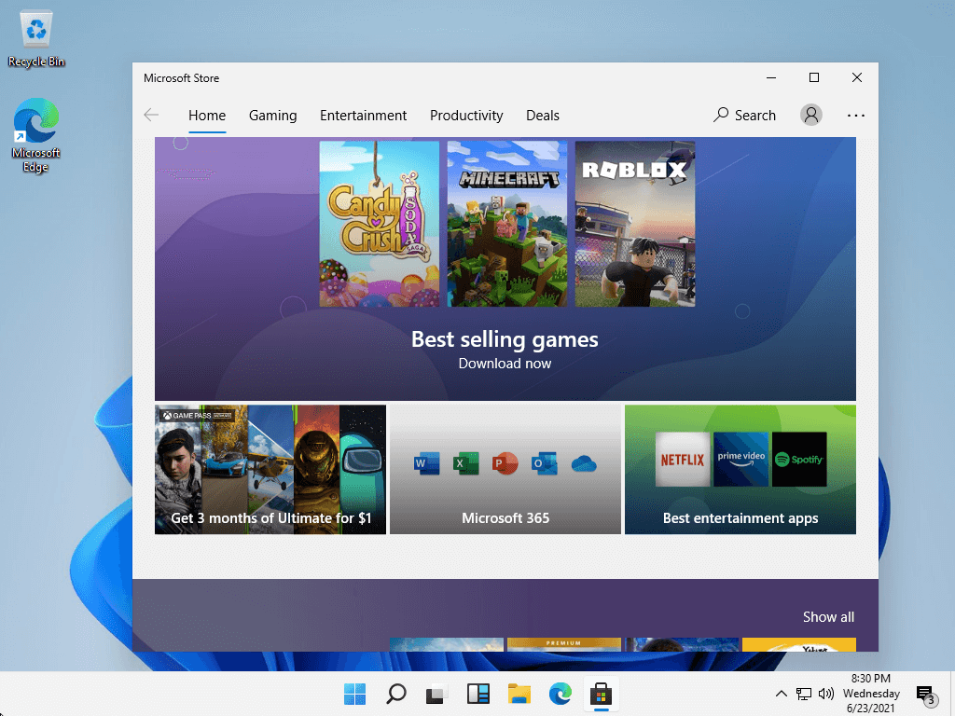Open the Productivity tab
955x716 pixels.
point(466,115)
